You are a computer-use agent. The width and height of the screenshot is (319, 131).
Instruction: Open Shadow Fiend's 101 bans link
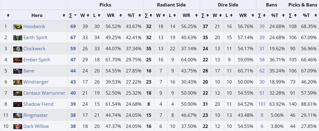pyautogui.click(x=262, y=104)
